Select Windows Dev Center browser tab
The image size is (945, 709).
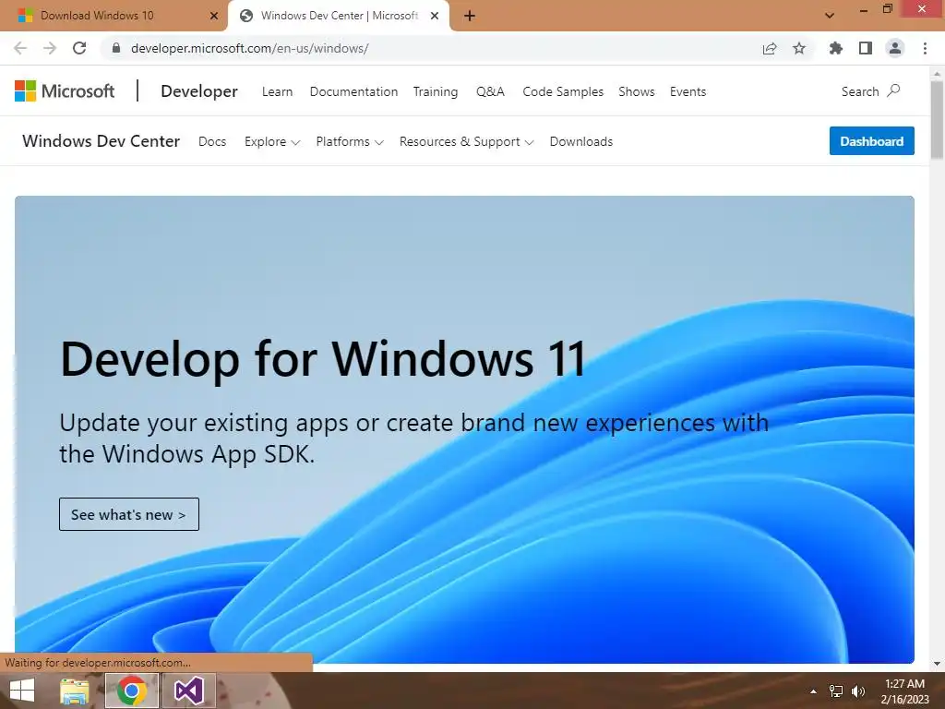click(338, 16)
